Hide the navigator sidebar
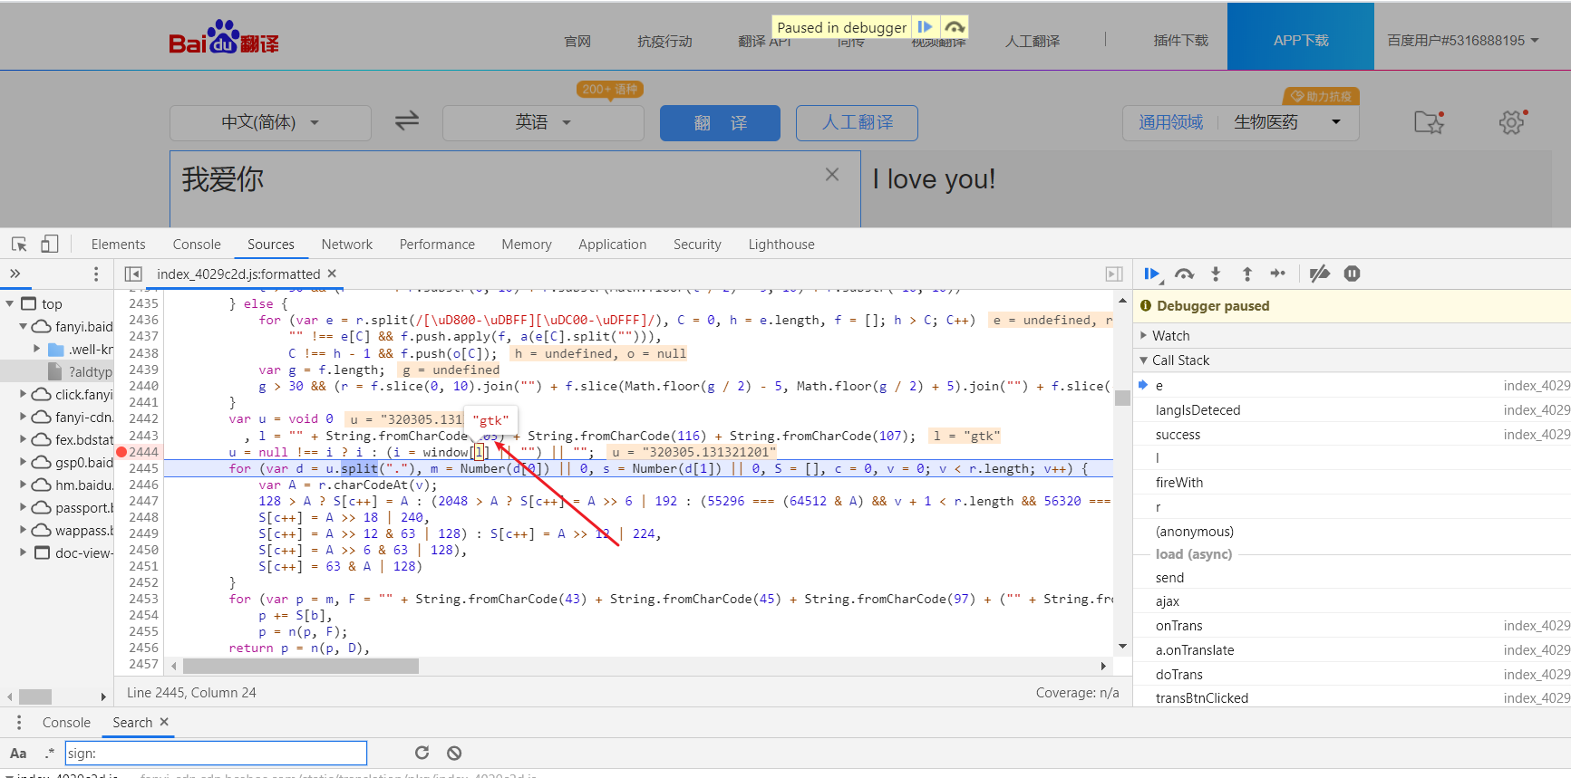Image resolution: width=1571 pixels, height=778 pixels. point(133,274)
